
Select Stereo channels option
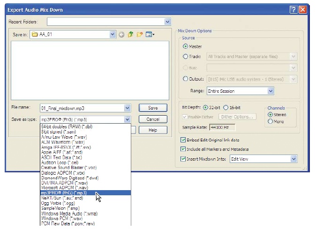(270, 114)
